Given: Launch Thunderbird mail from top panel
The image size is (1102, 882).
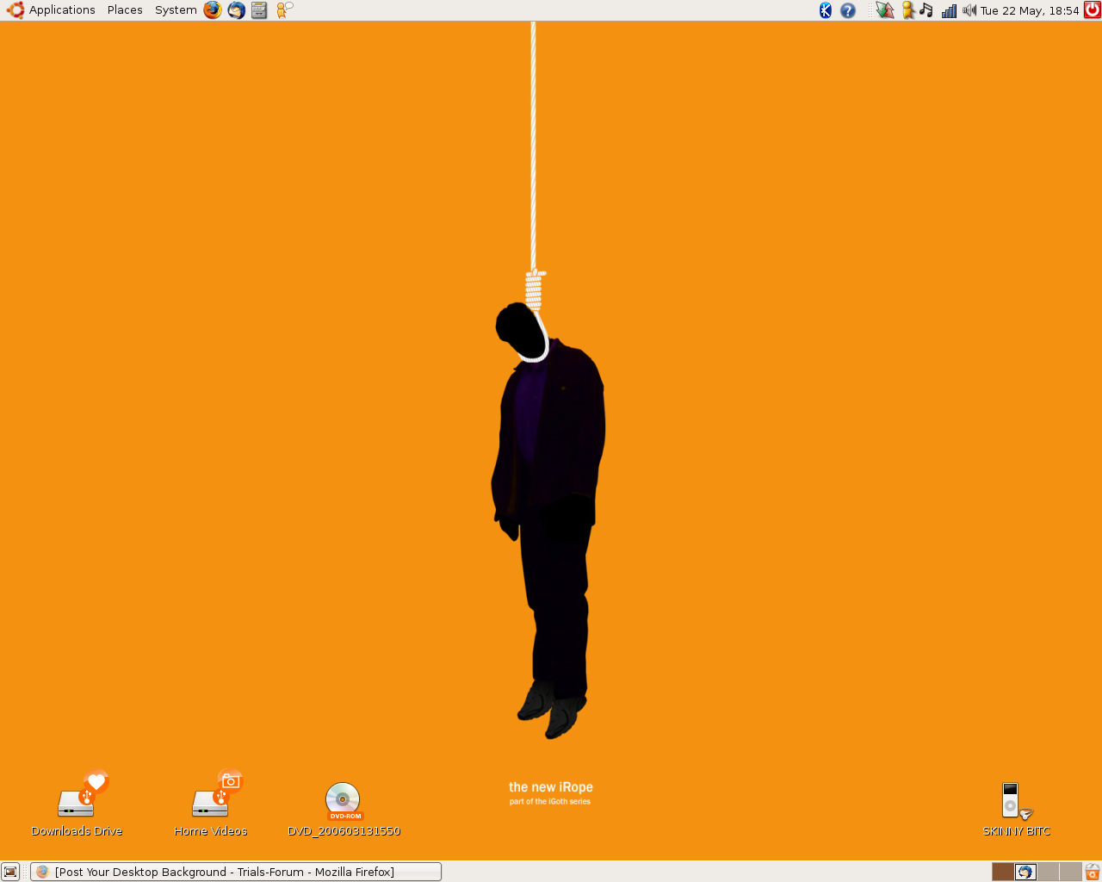Looking at the screenshot, I should pos(236,10).
